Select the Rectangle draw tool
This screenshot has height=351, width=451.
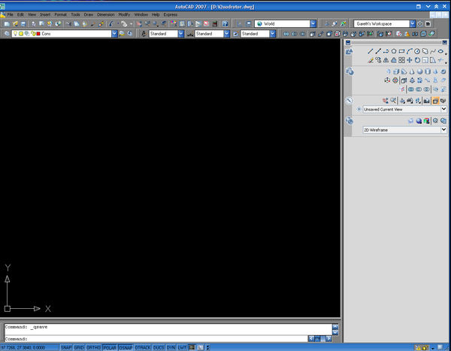click(x=401, y=52)
